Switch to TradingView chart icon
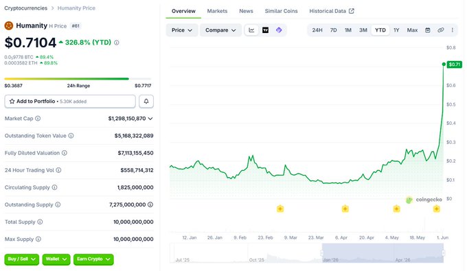467x271 pixels. 265,30
